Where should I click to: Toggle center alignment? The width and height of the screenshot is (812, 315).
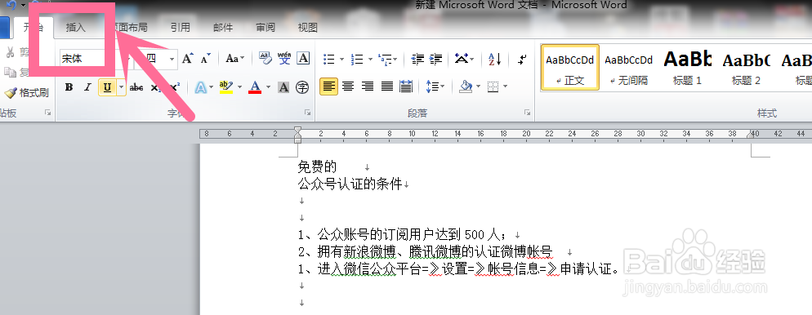point(348,87)
